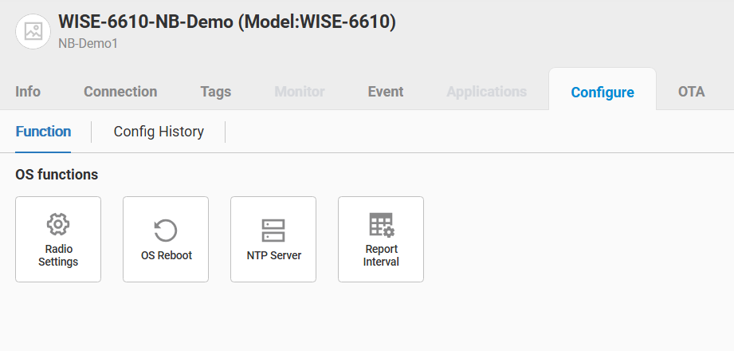Viewport: 734px width, 351px height.
Task: Click the table-gear Report Interval icon
Action: [381, 225]
